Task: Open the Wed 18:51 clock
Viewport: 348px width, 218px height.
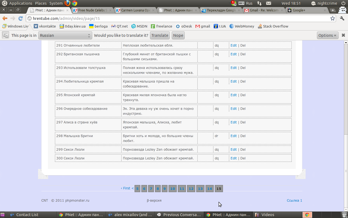Action: coord(291,3)
